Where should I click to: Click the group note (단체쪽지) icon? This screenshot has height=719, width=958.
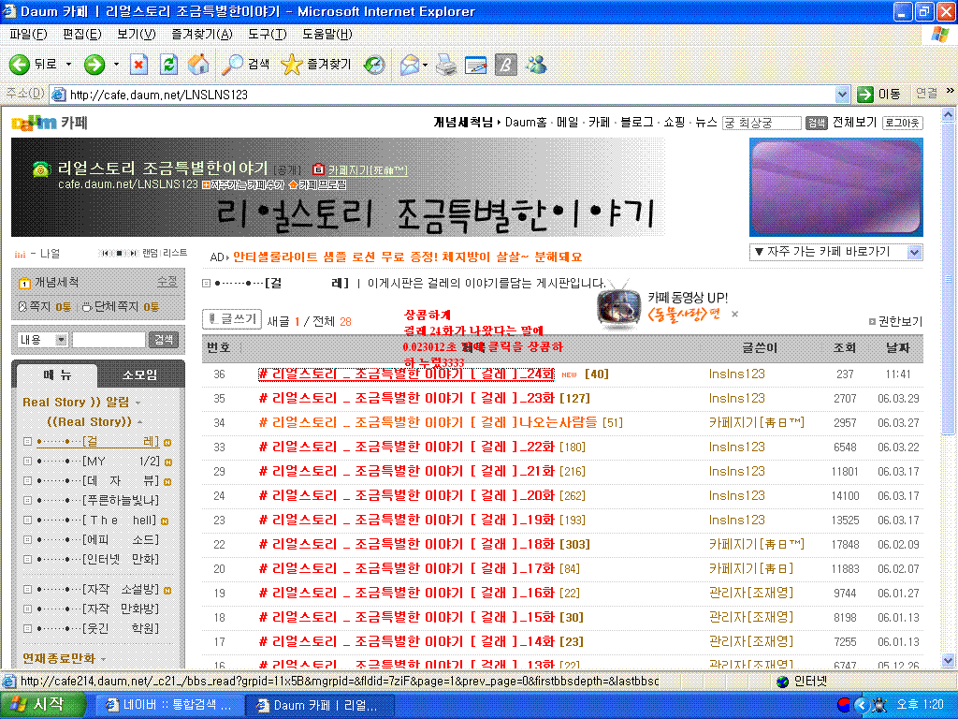coord(87,307)
